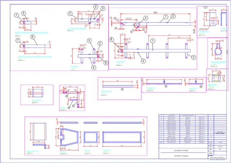Click balloon 7 on the assento regulator
Screen dimensions: 231x163
tap(17, 15)
